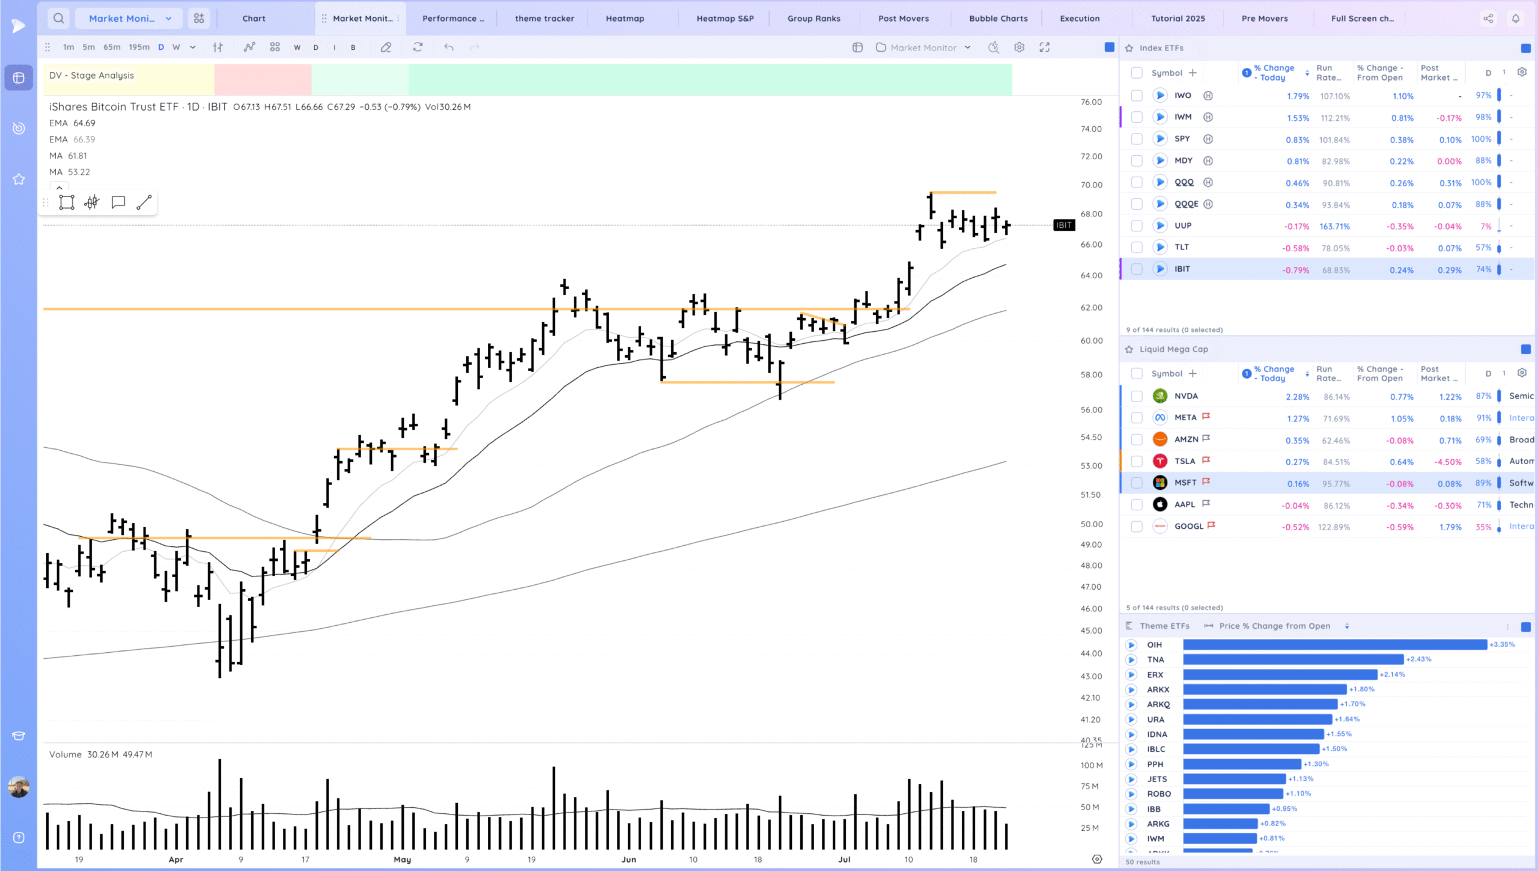
Task: Open the chart settings gear icon
Action: (1019, 47)
